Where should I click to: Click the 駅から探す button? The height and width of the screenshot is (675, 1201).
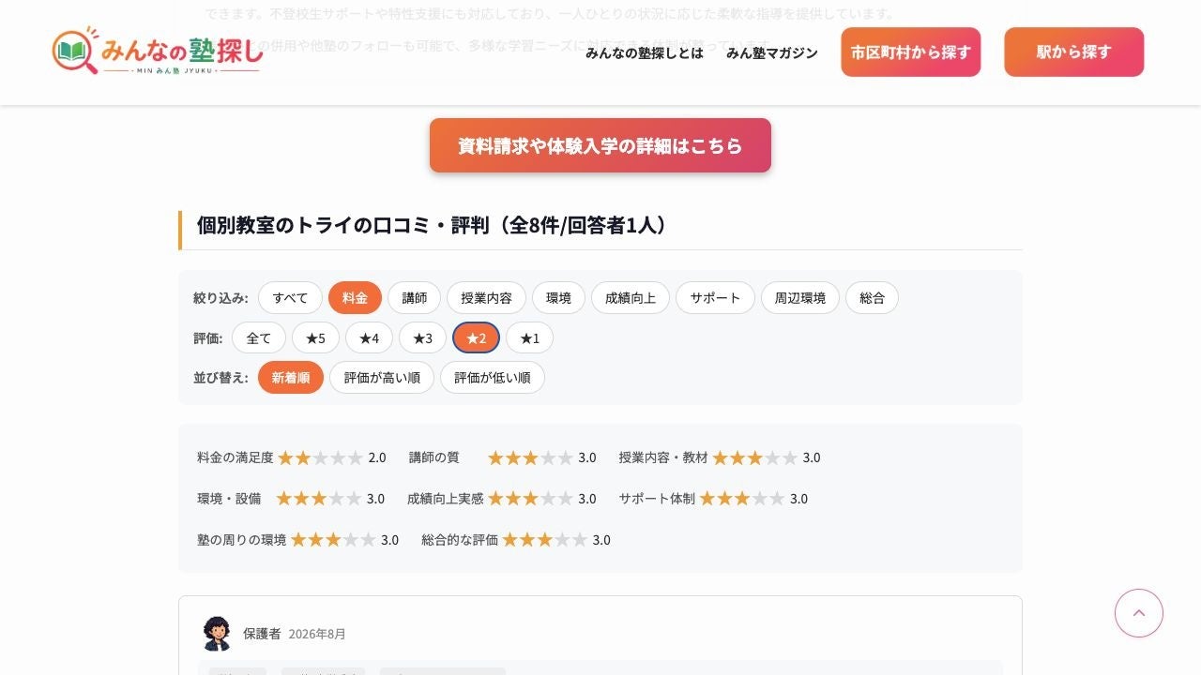click(1074, 52)
